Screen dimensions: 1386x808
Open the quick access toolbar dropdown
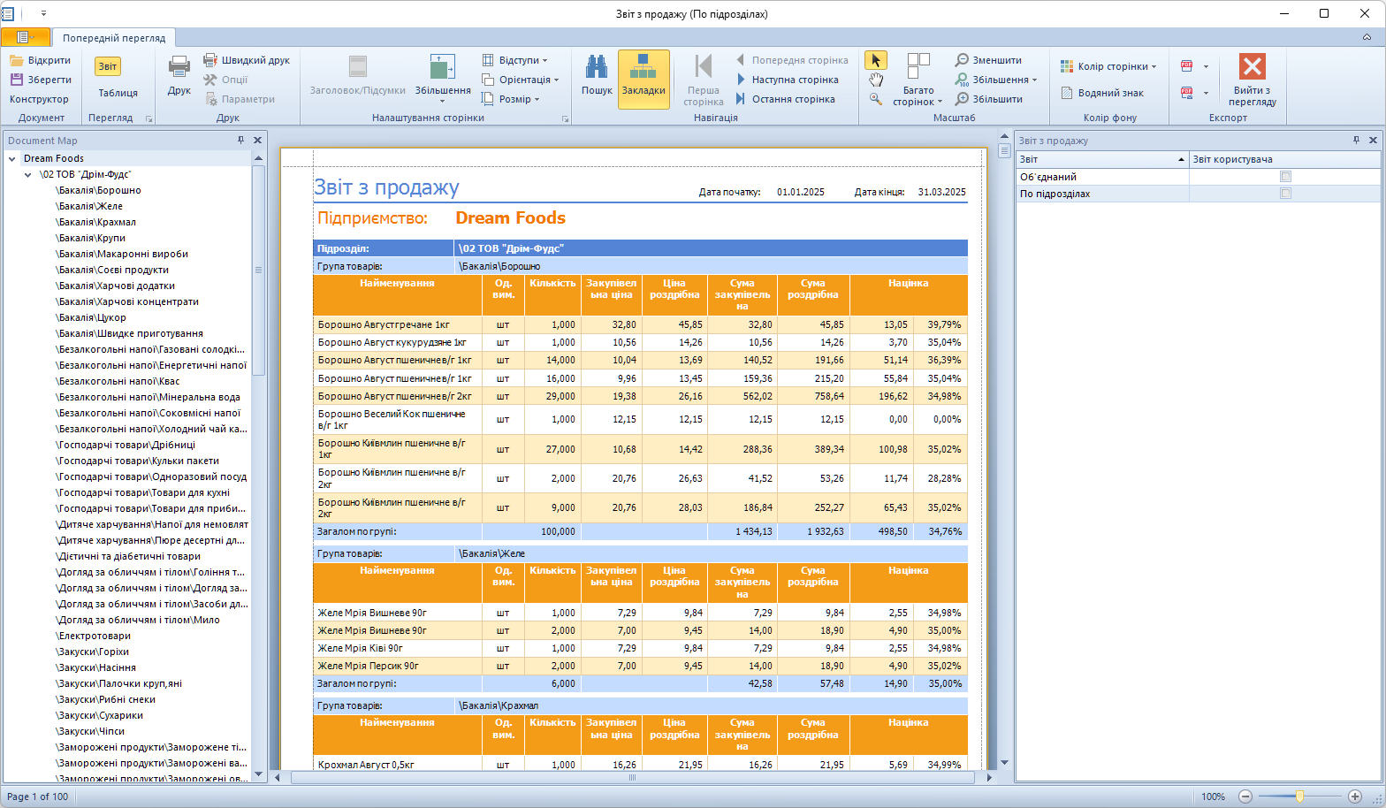pyautogui.click(x=43, y=13)
